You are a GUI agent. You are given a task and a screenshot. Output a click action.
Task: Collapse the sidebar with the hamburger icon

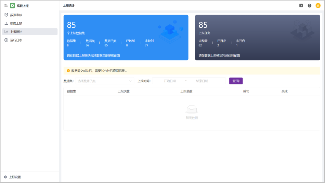click(6, 6)
